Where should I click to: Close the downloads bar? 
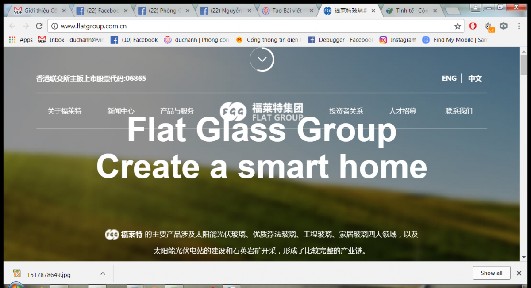click(x=519, y=273)
